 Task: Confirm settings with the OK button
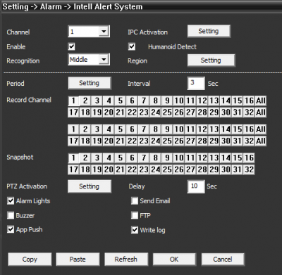(x=174, y=259)
